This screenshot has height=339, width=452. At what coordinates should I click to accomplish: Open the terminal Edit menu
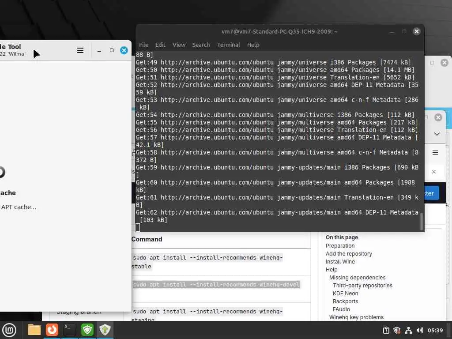point(160,45)
